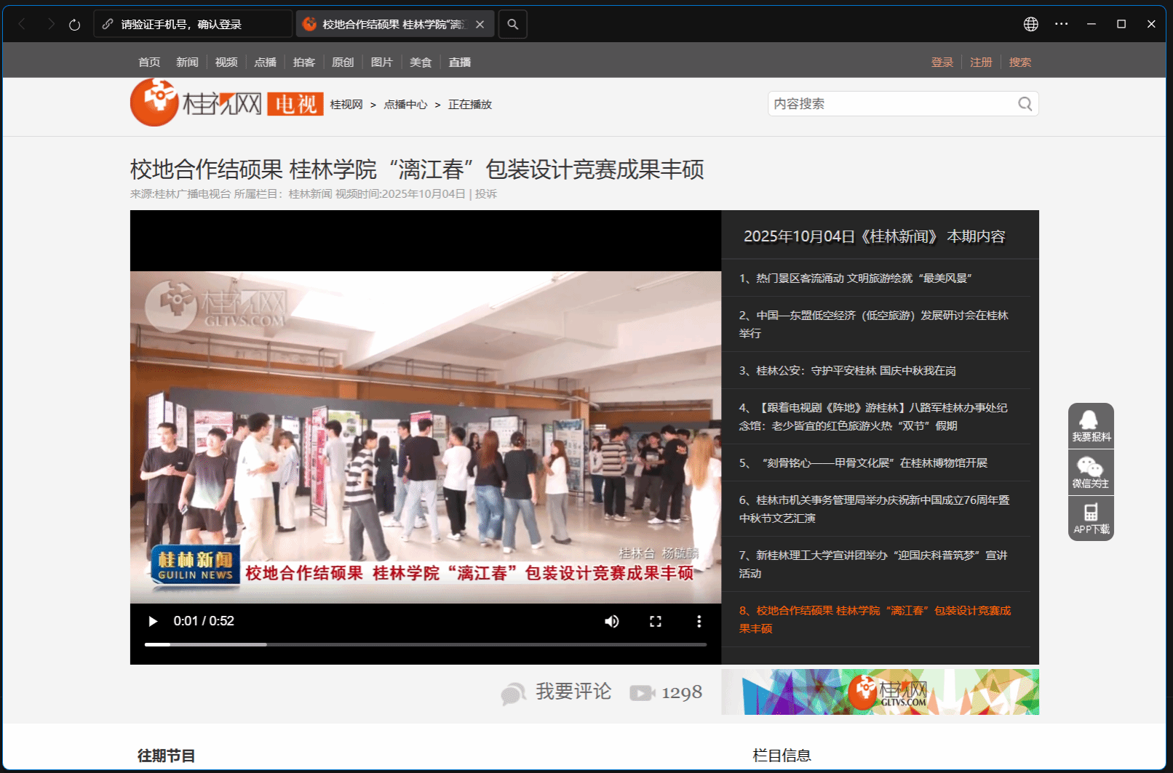
Task: Open the 直播 navigation menu item
Action: (459, 63)
